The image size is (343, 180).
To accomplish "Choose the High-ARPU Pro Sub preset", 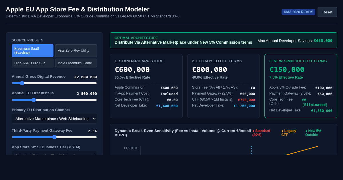I will tap(33, 63).
